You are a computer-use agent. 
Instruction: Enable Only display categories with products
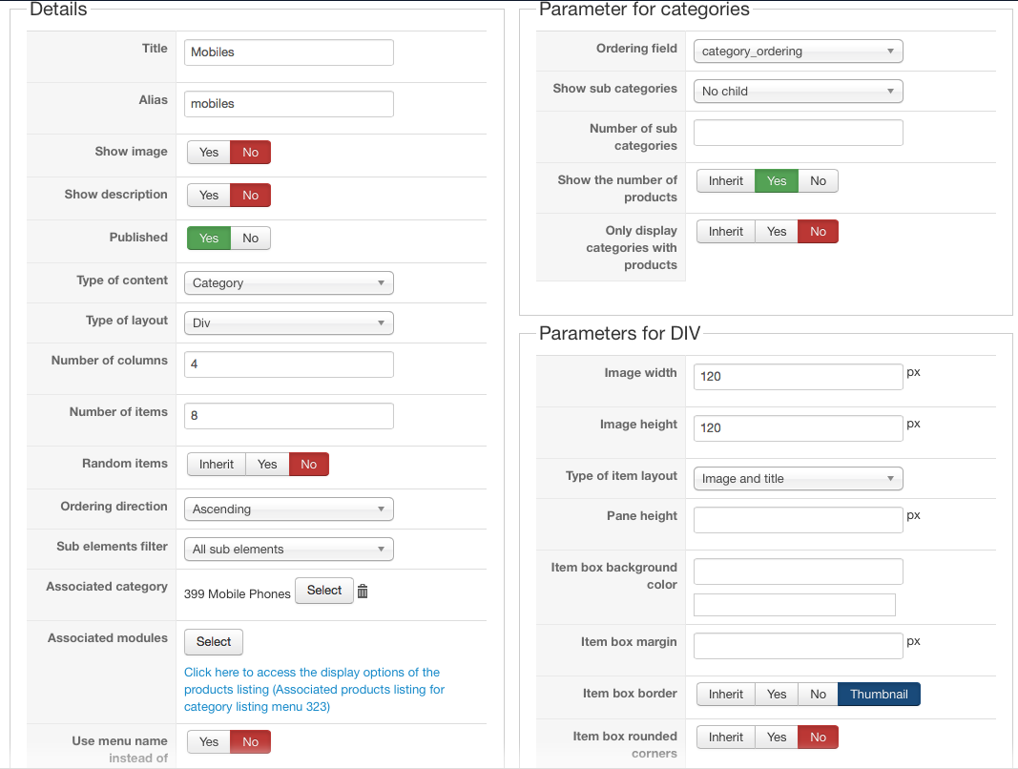[777, 232]
